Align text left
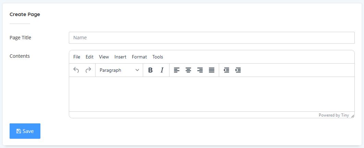Image resolution: width=364 pixels, height=148 pixels. [177, 70]
